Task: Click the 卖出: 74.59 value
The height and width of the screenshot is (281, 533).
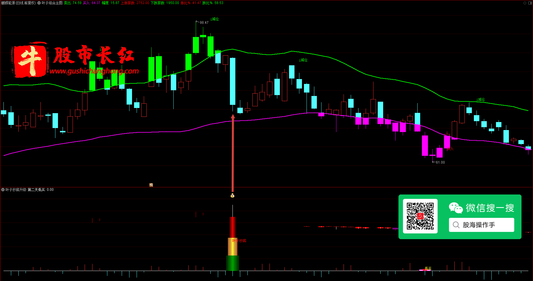Action: [73, 3]
